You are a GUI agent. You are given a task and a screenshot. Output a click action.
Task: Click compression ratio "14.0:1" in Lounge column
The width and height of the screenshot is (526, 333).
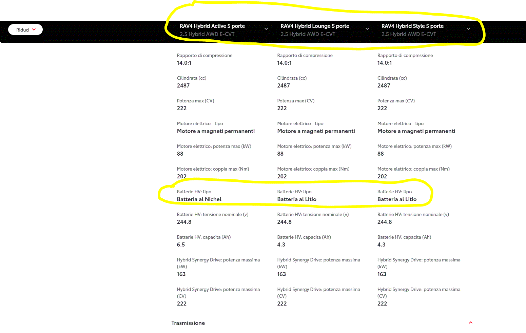[284, 63]
